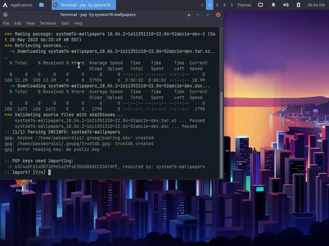Click the 06:34 AM clock

coord(316,5)
